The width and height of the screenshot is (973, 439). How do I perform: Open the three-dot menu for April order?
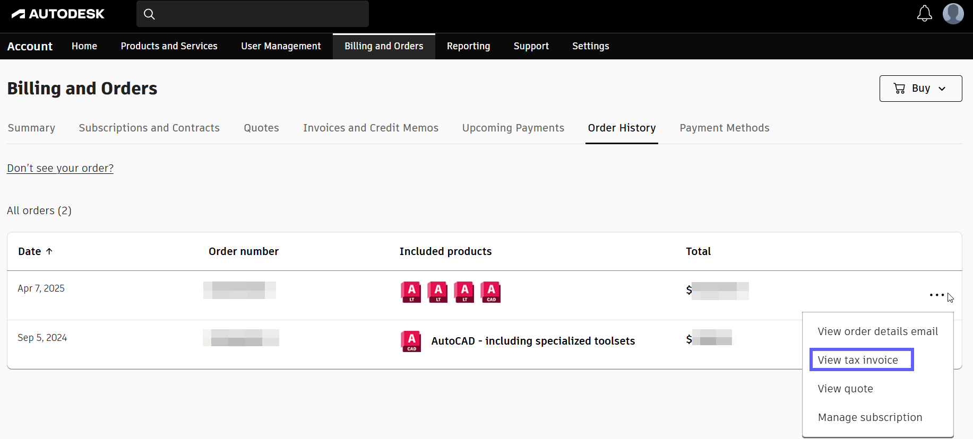tap(936, 295)
